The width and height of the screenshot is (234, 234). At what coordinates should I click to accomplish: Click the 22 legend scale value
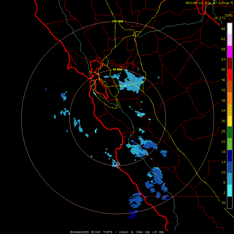click(223, 141)
